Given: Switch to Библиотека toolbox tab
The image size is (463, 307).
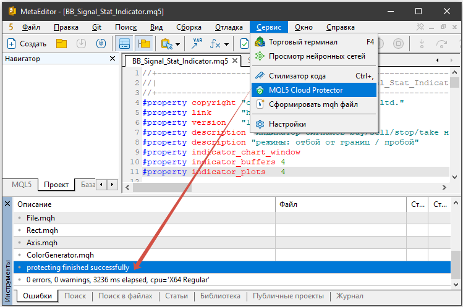Looking at the screenshot, I should 220,296.
